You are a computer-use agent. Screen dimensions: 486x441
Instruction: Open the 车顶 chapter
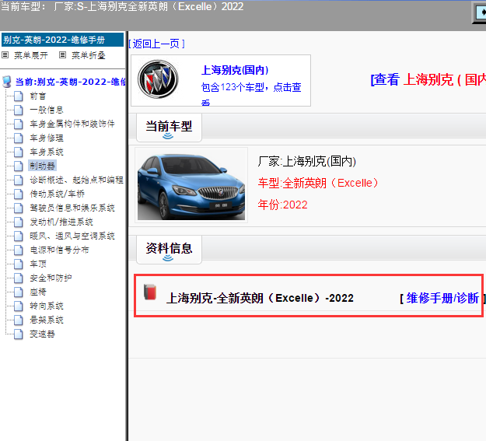pos(38,264)
